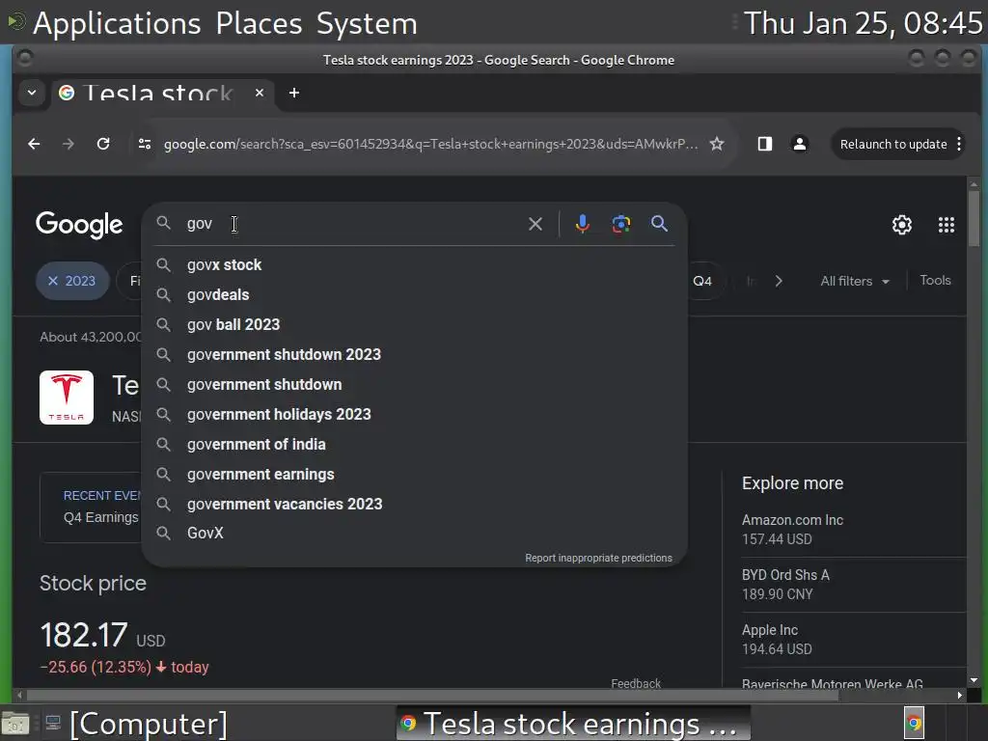This screenshot has height=741, width=988.
Task: Open Google quick settings gear
Action: (902, 225)
